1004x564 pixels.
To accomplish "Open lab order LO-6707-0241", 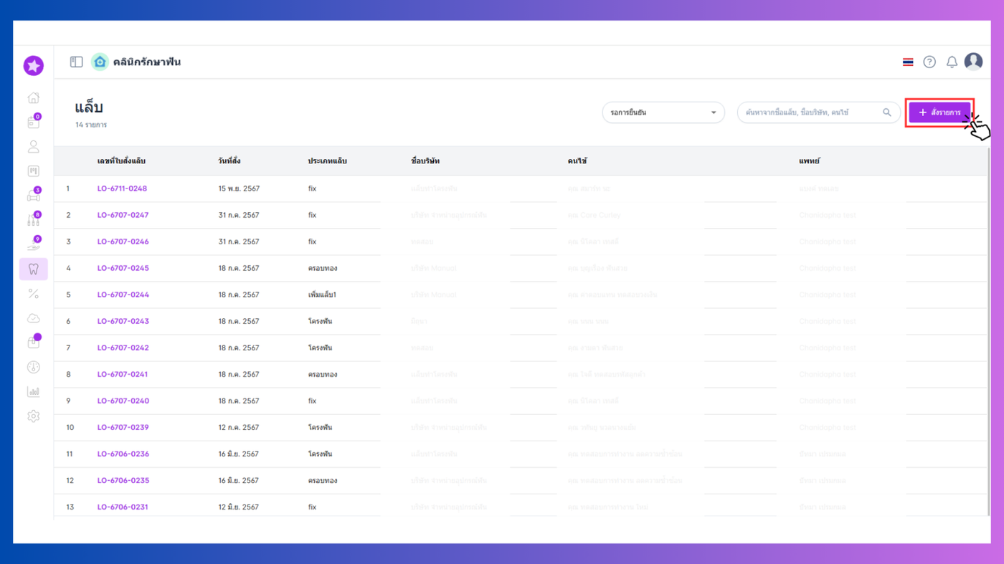I will 122,374.
